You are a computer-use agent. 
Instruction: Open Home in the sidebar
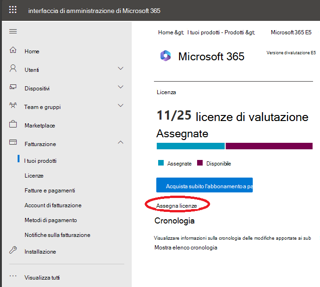point(32,51)
